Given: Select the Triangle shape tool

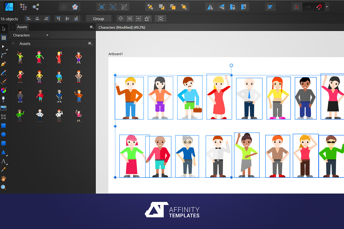Looking at the screenshot, I should coord(4,152).
